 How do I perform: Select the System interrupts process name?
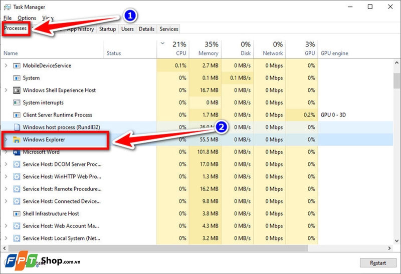coord(43,102)
